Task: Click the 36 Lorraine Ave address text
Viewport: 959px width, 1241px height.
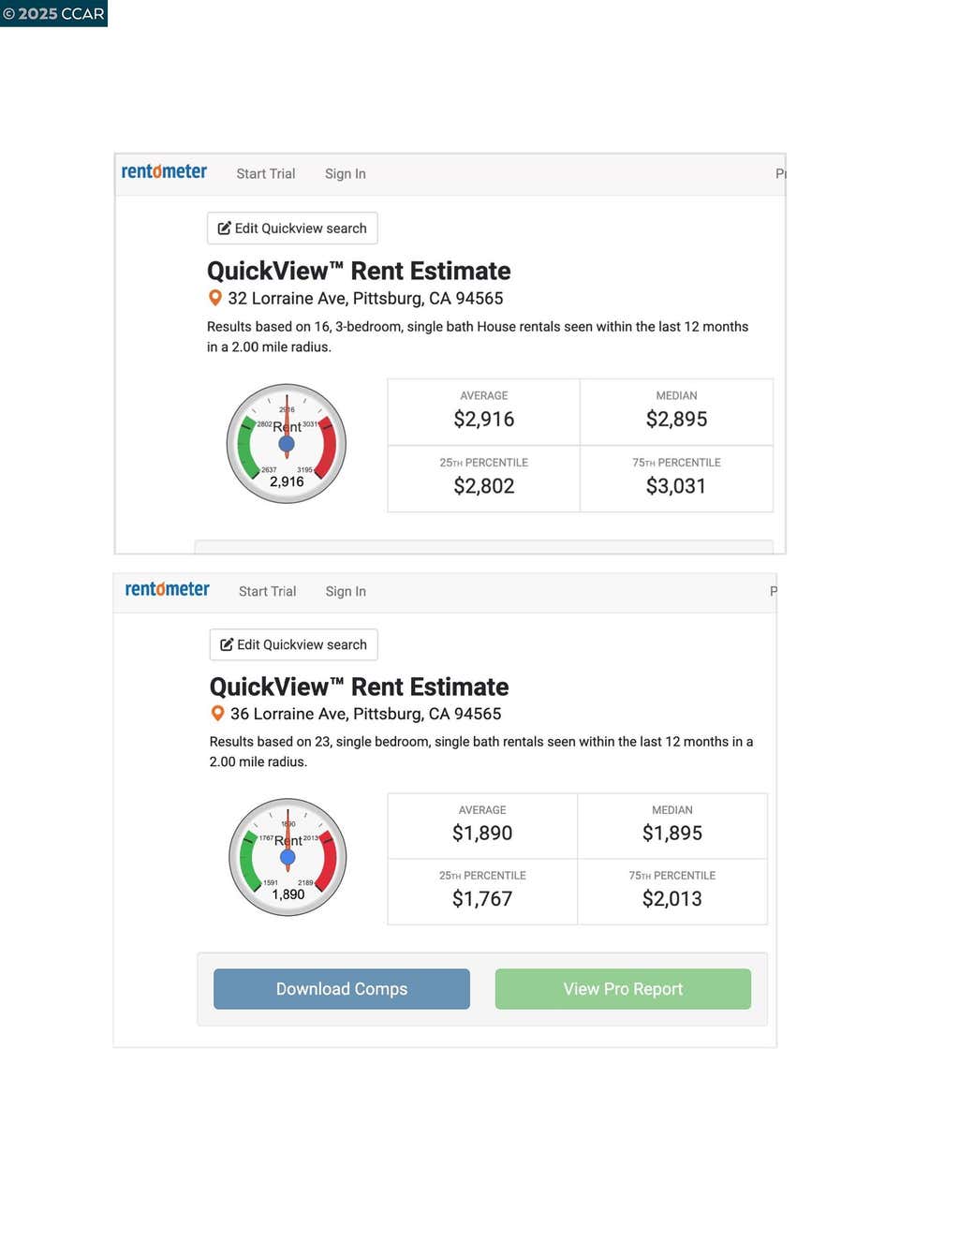Action: pyautogui.click(x=366, y=714)
